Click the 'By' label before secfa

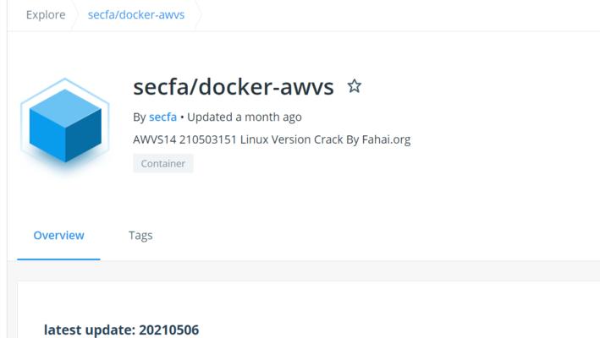pos(140,117)
